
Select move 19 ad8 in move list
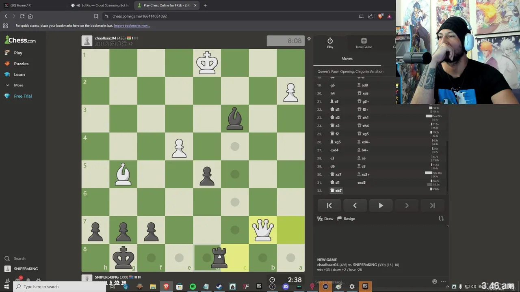click(x=362, y=85)
